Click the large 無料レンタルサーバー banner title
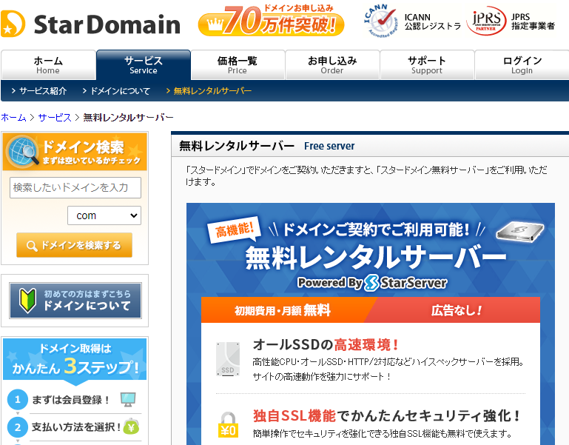 click(376, 257)
